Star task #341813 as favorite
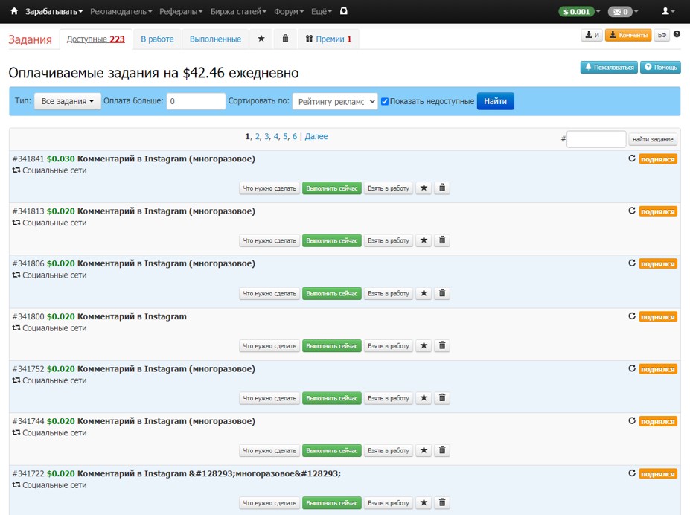The image size is (690, 515). [x=424, y=240]
